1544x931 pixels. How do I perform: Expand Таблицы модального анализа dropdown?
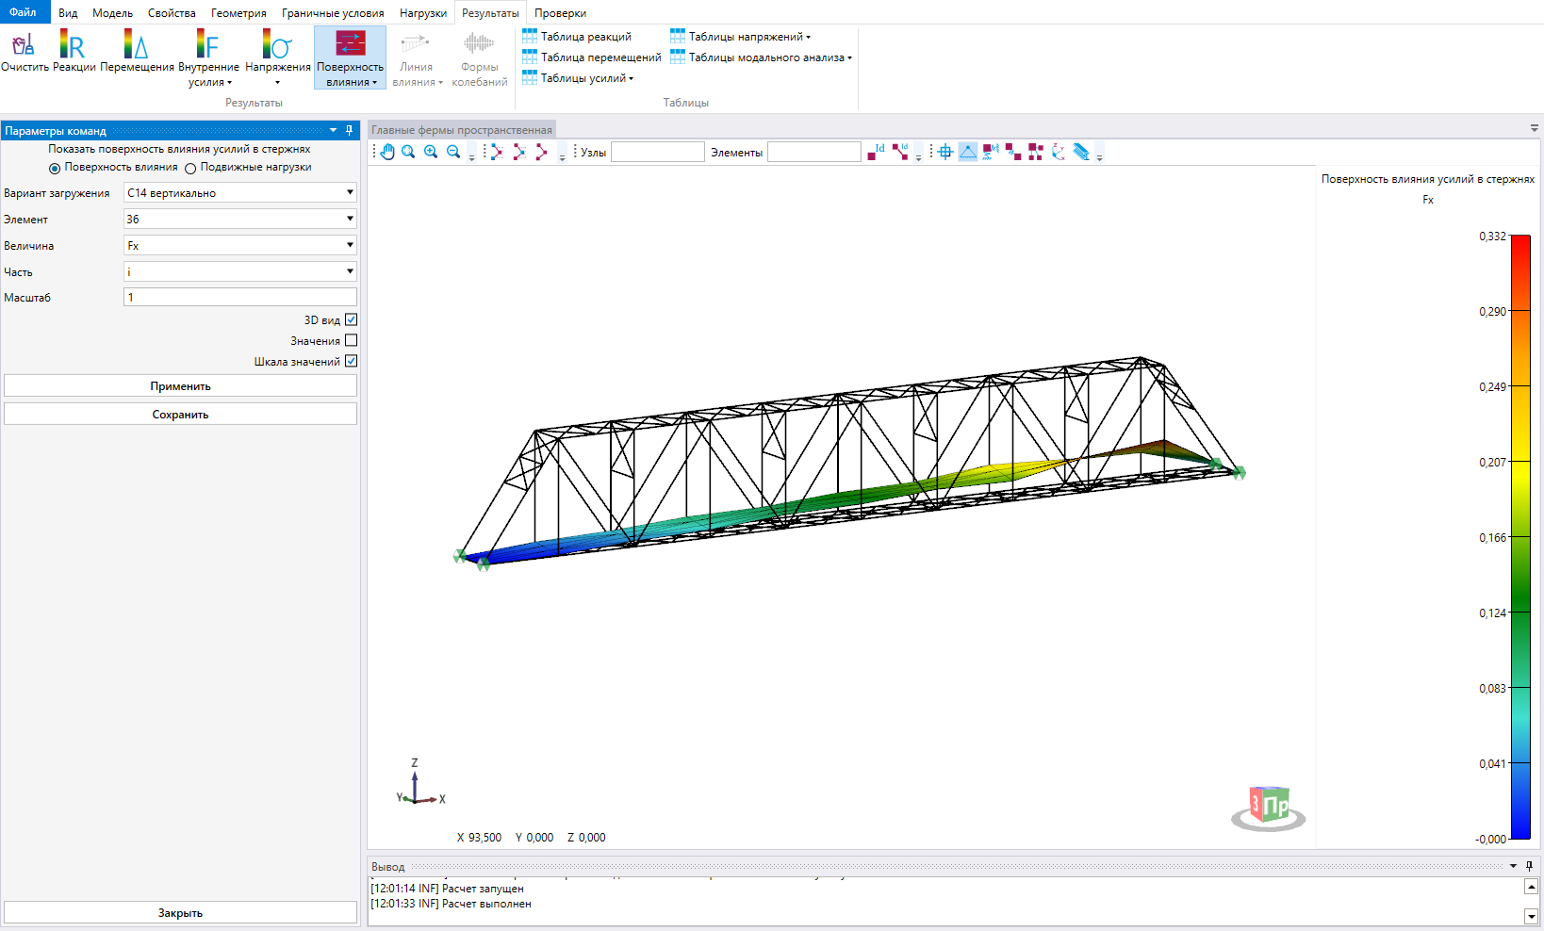point(762,57)
